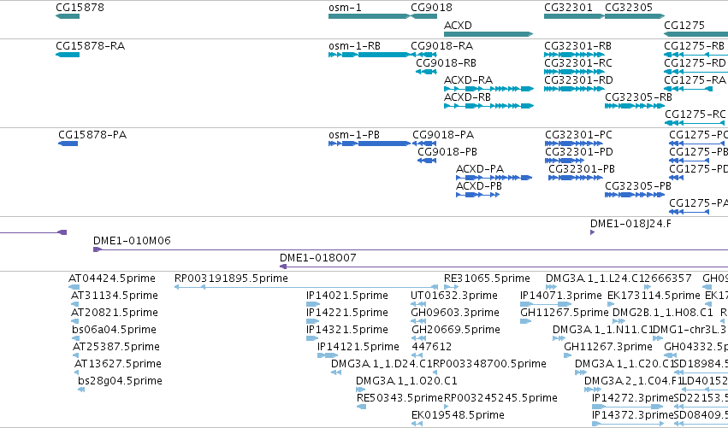
Task: Open EST AT20821.5prime
Action: tap(115, 313)
